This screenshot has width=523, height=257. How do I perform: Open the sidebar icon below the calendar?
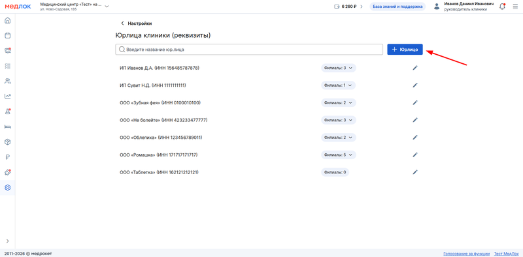[x=7, y=51]
